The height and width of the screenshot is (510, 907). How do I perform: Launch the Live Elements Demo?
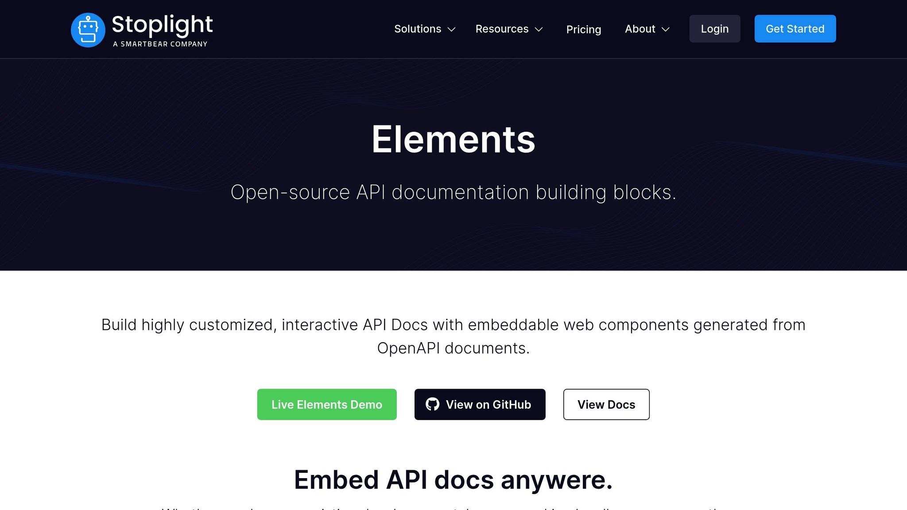[327, 404]
